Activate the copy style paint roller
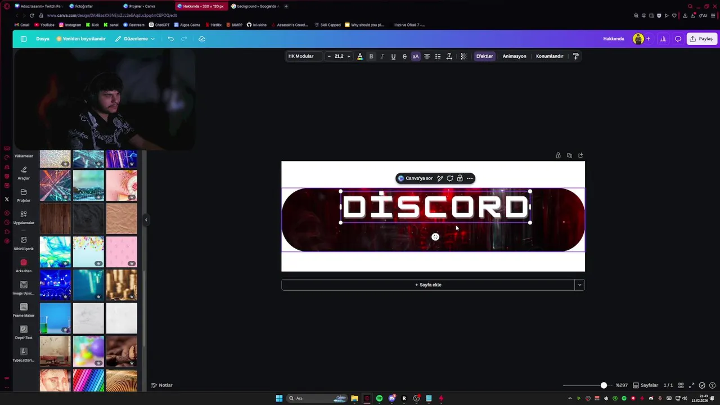 [x=575, y=56]
